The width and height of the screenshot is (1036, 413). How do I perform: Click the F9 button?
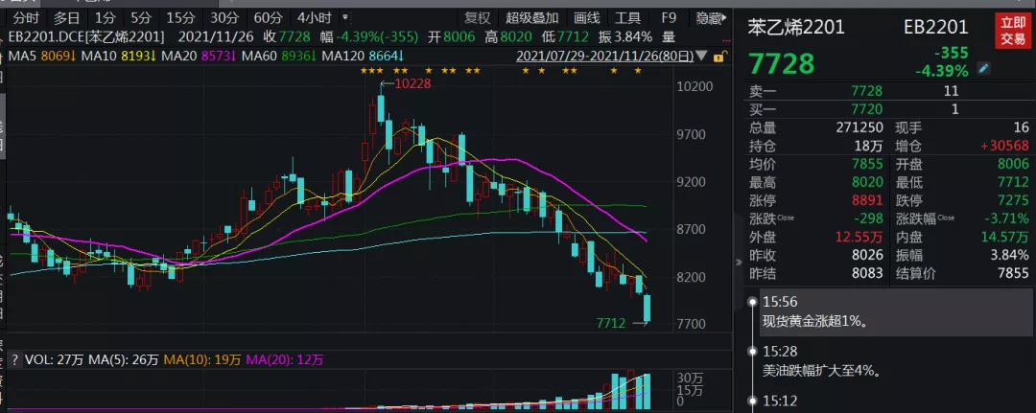point(669,18)
